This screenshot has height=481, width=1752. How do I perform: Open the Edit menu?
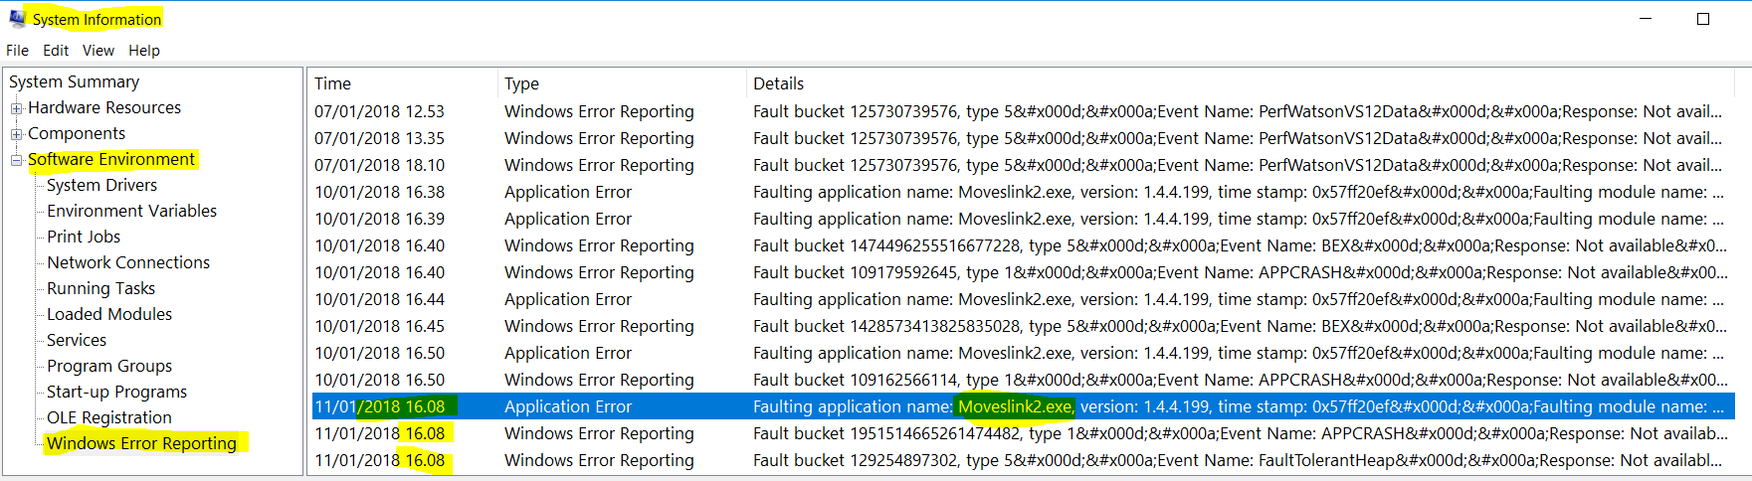point(56,51)
